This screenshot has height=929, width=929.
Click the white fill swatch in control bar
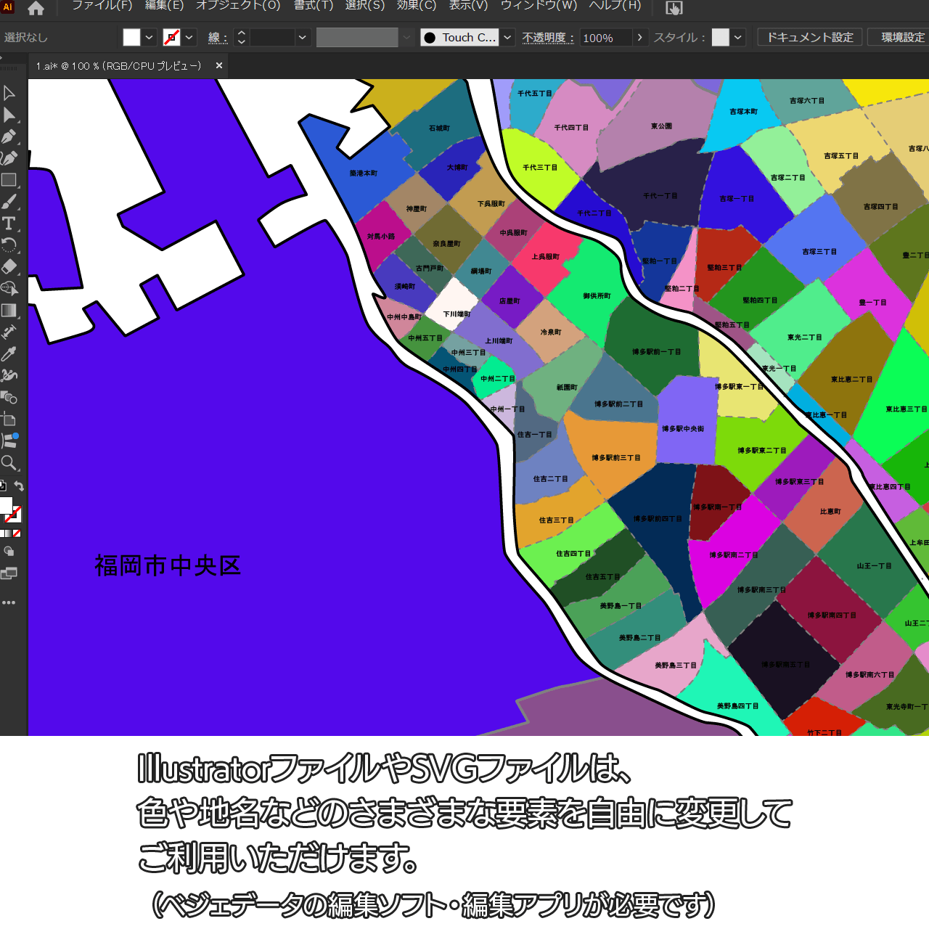point(131,38)
